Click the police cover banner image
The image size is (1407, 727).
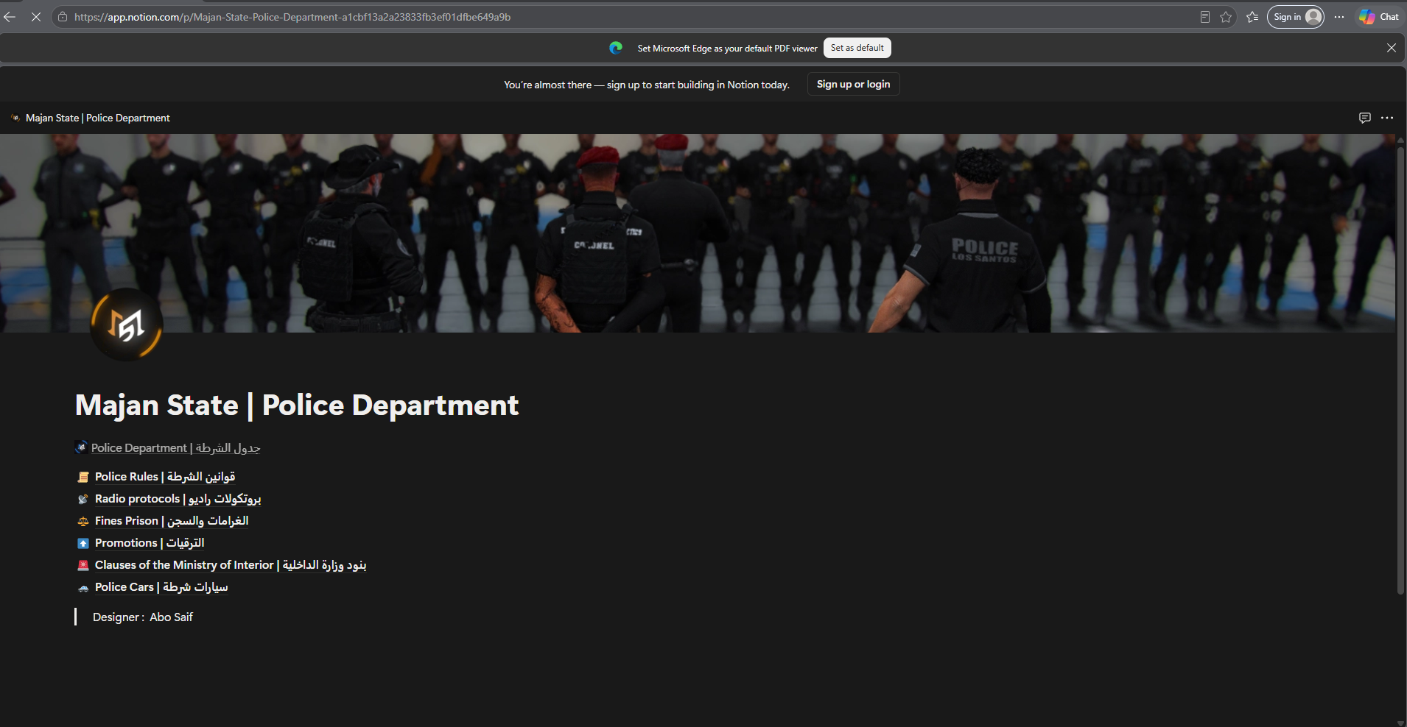(698, 233)
